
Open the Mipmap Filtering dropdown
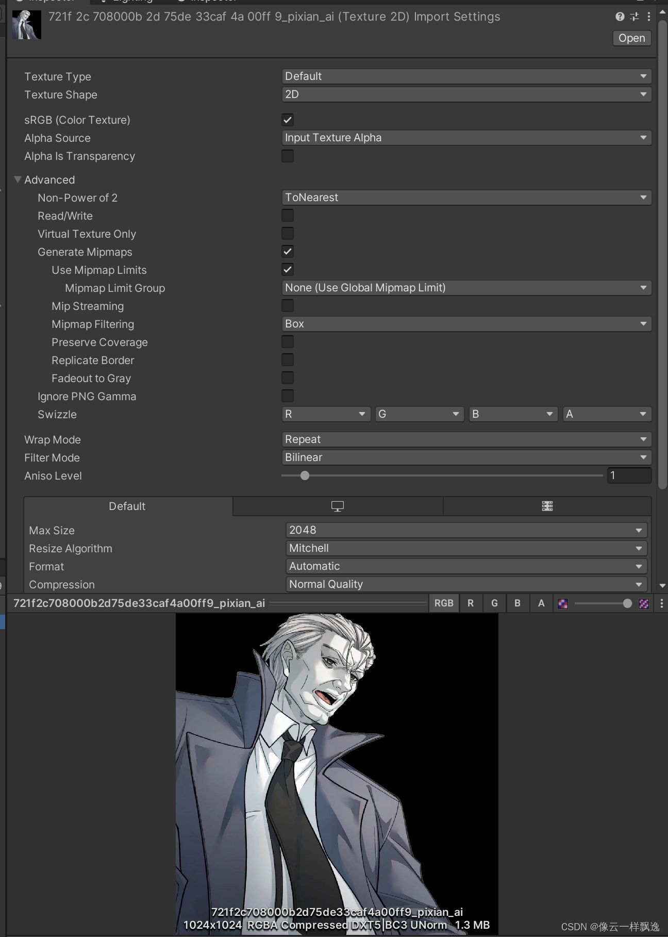[x=466, y=324]
